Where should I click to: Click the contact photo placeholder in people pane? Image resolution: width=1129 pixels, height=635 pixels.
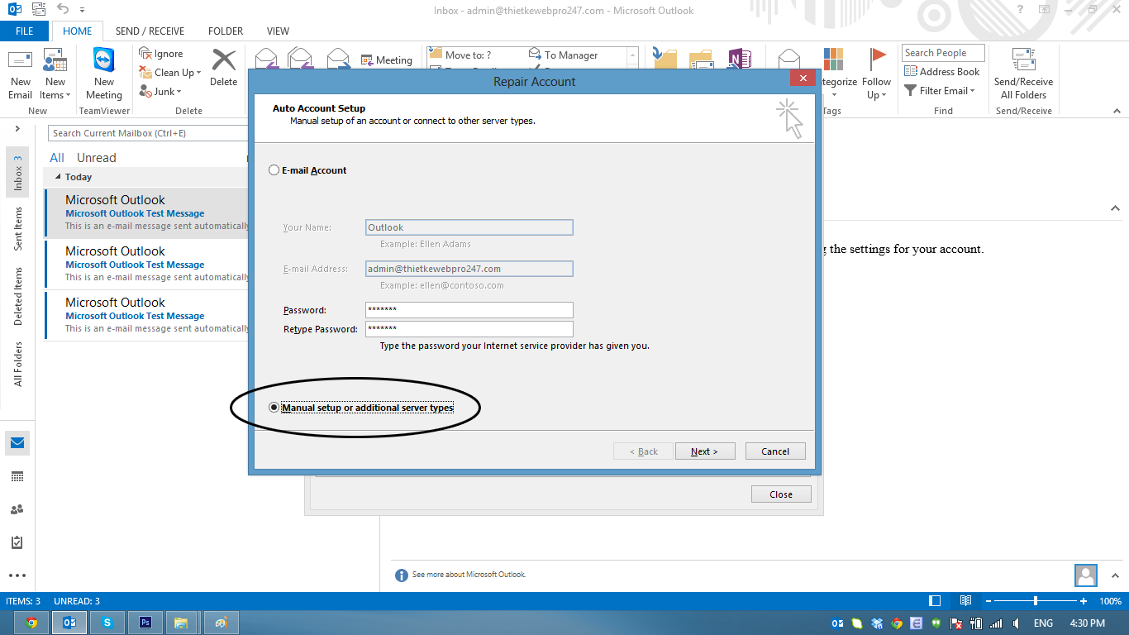tap(1086, 575)
